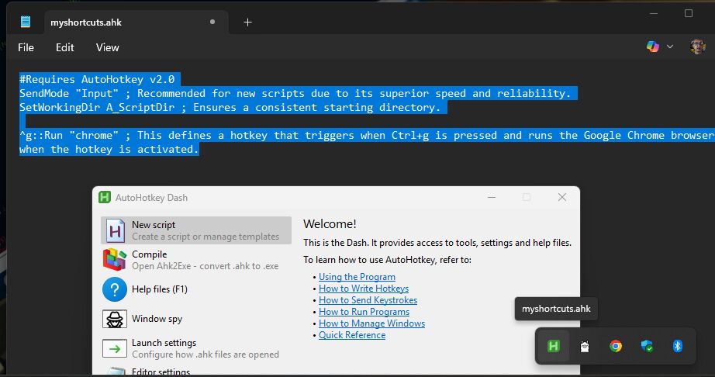Screen dimensions: 715x377
Task: Click the second tray icon with cat
Action: [585, 347]
